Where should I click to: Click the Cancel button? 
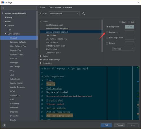tap(120, 125)
